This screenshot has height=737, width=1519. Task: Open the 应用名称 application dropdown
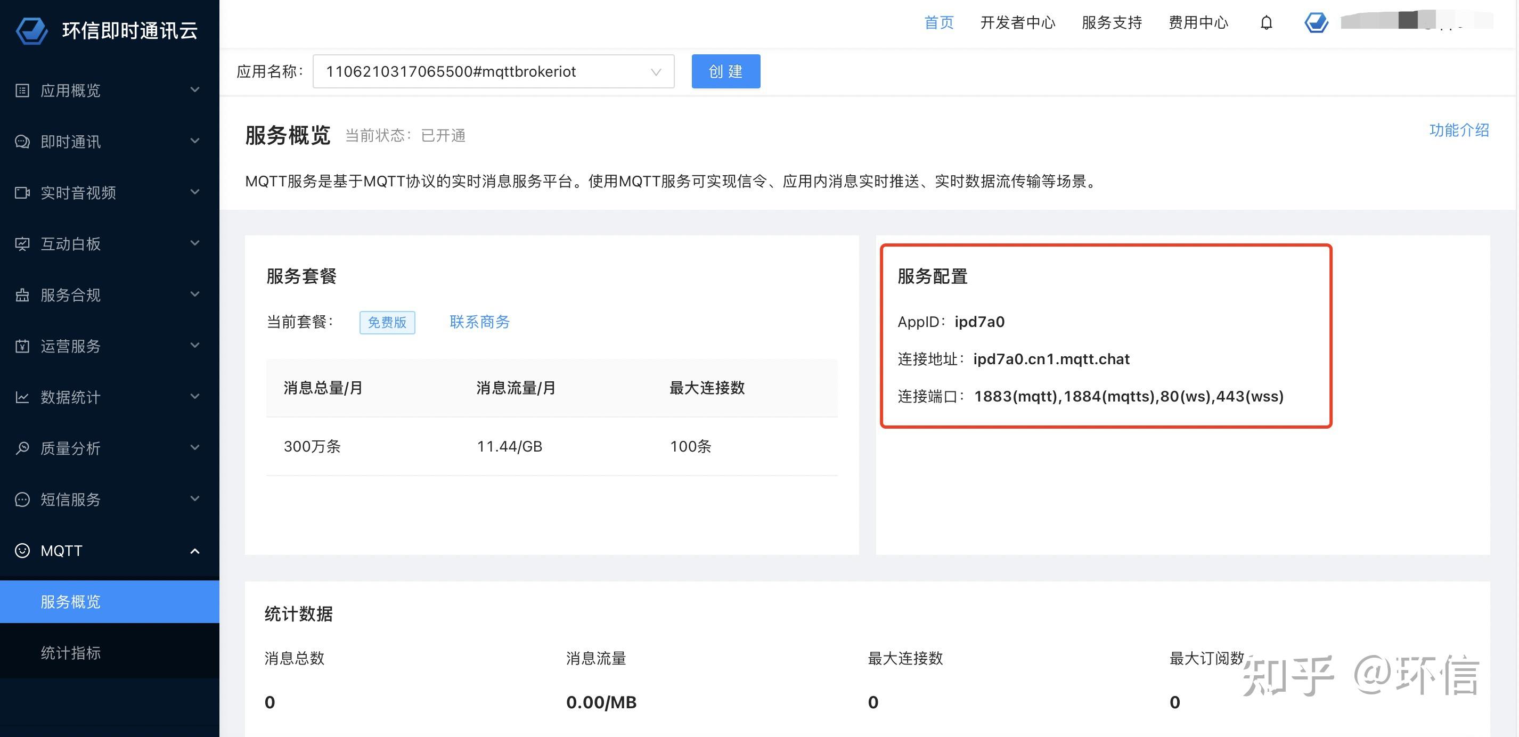tap(493, 71)
